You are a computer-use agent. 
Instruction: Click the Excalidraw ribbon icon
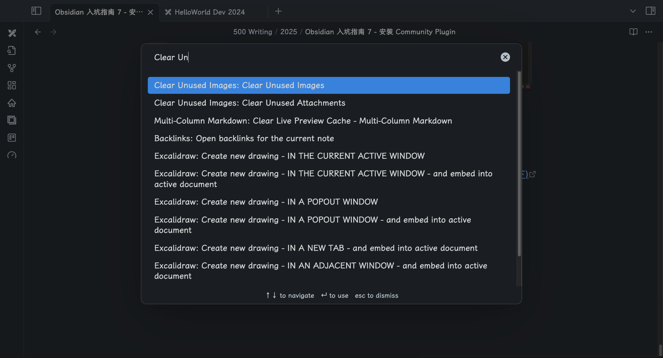[x=12, y=33]
